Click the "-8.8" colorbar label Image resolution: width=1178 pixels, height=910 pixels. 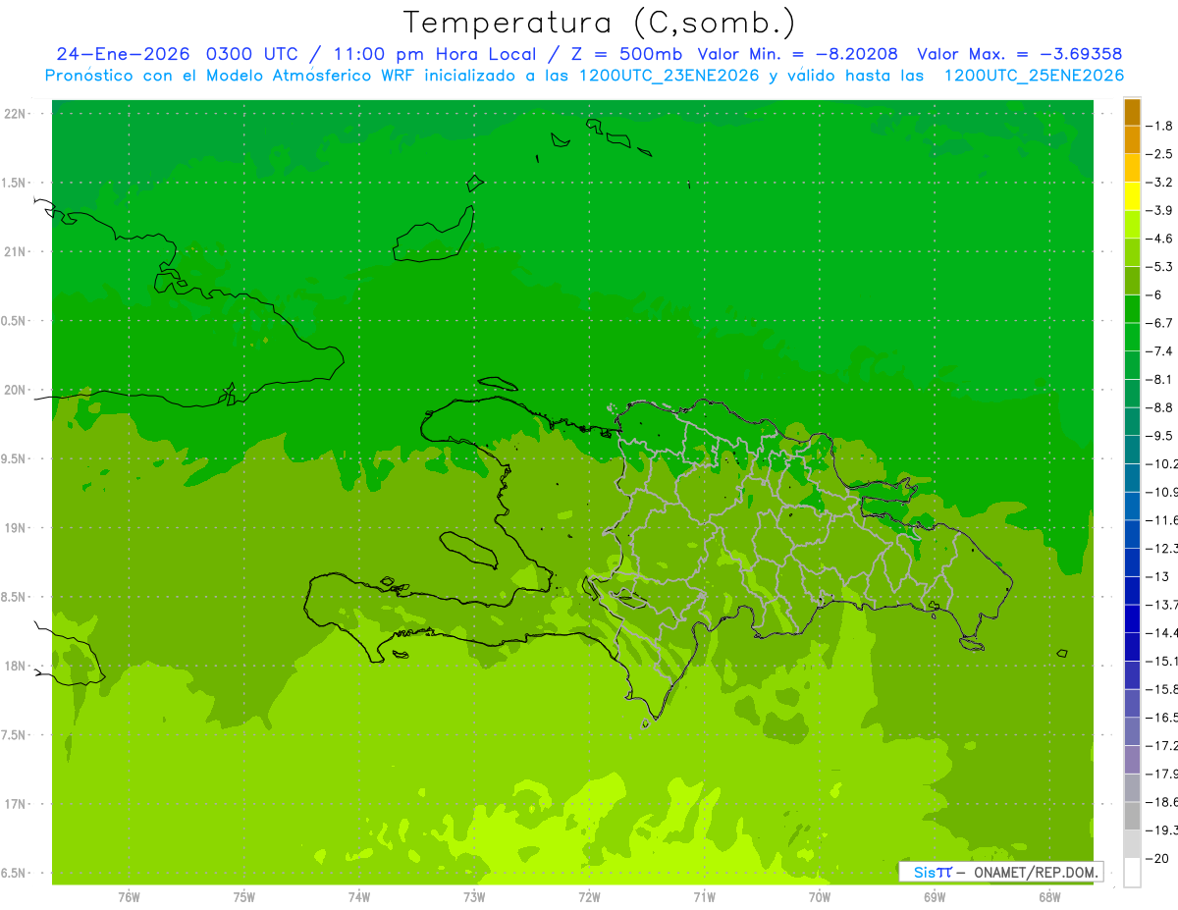(1160, 407)
